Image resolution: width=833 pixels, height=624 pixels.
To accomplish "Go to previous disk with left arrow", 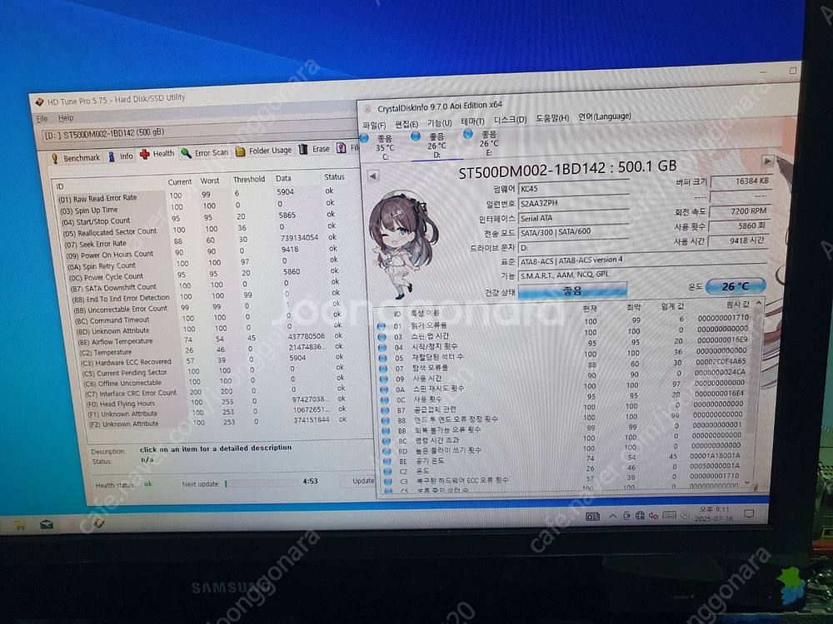I will [x=373, y=176].
